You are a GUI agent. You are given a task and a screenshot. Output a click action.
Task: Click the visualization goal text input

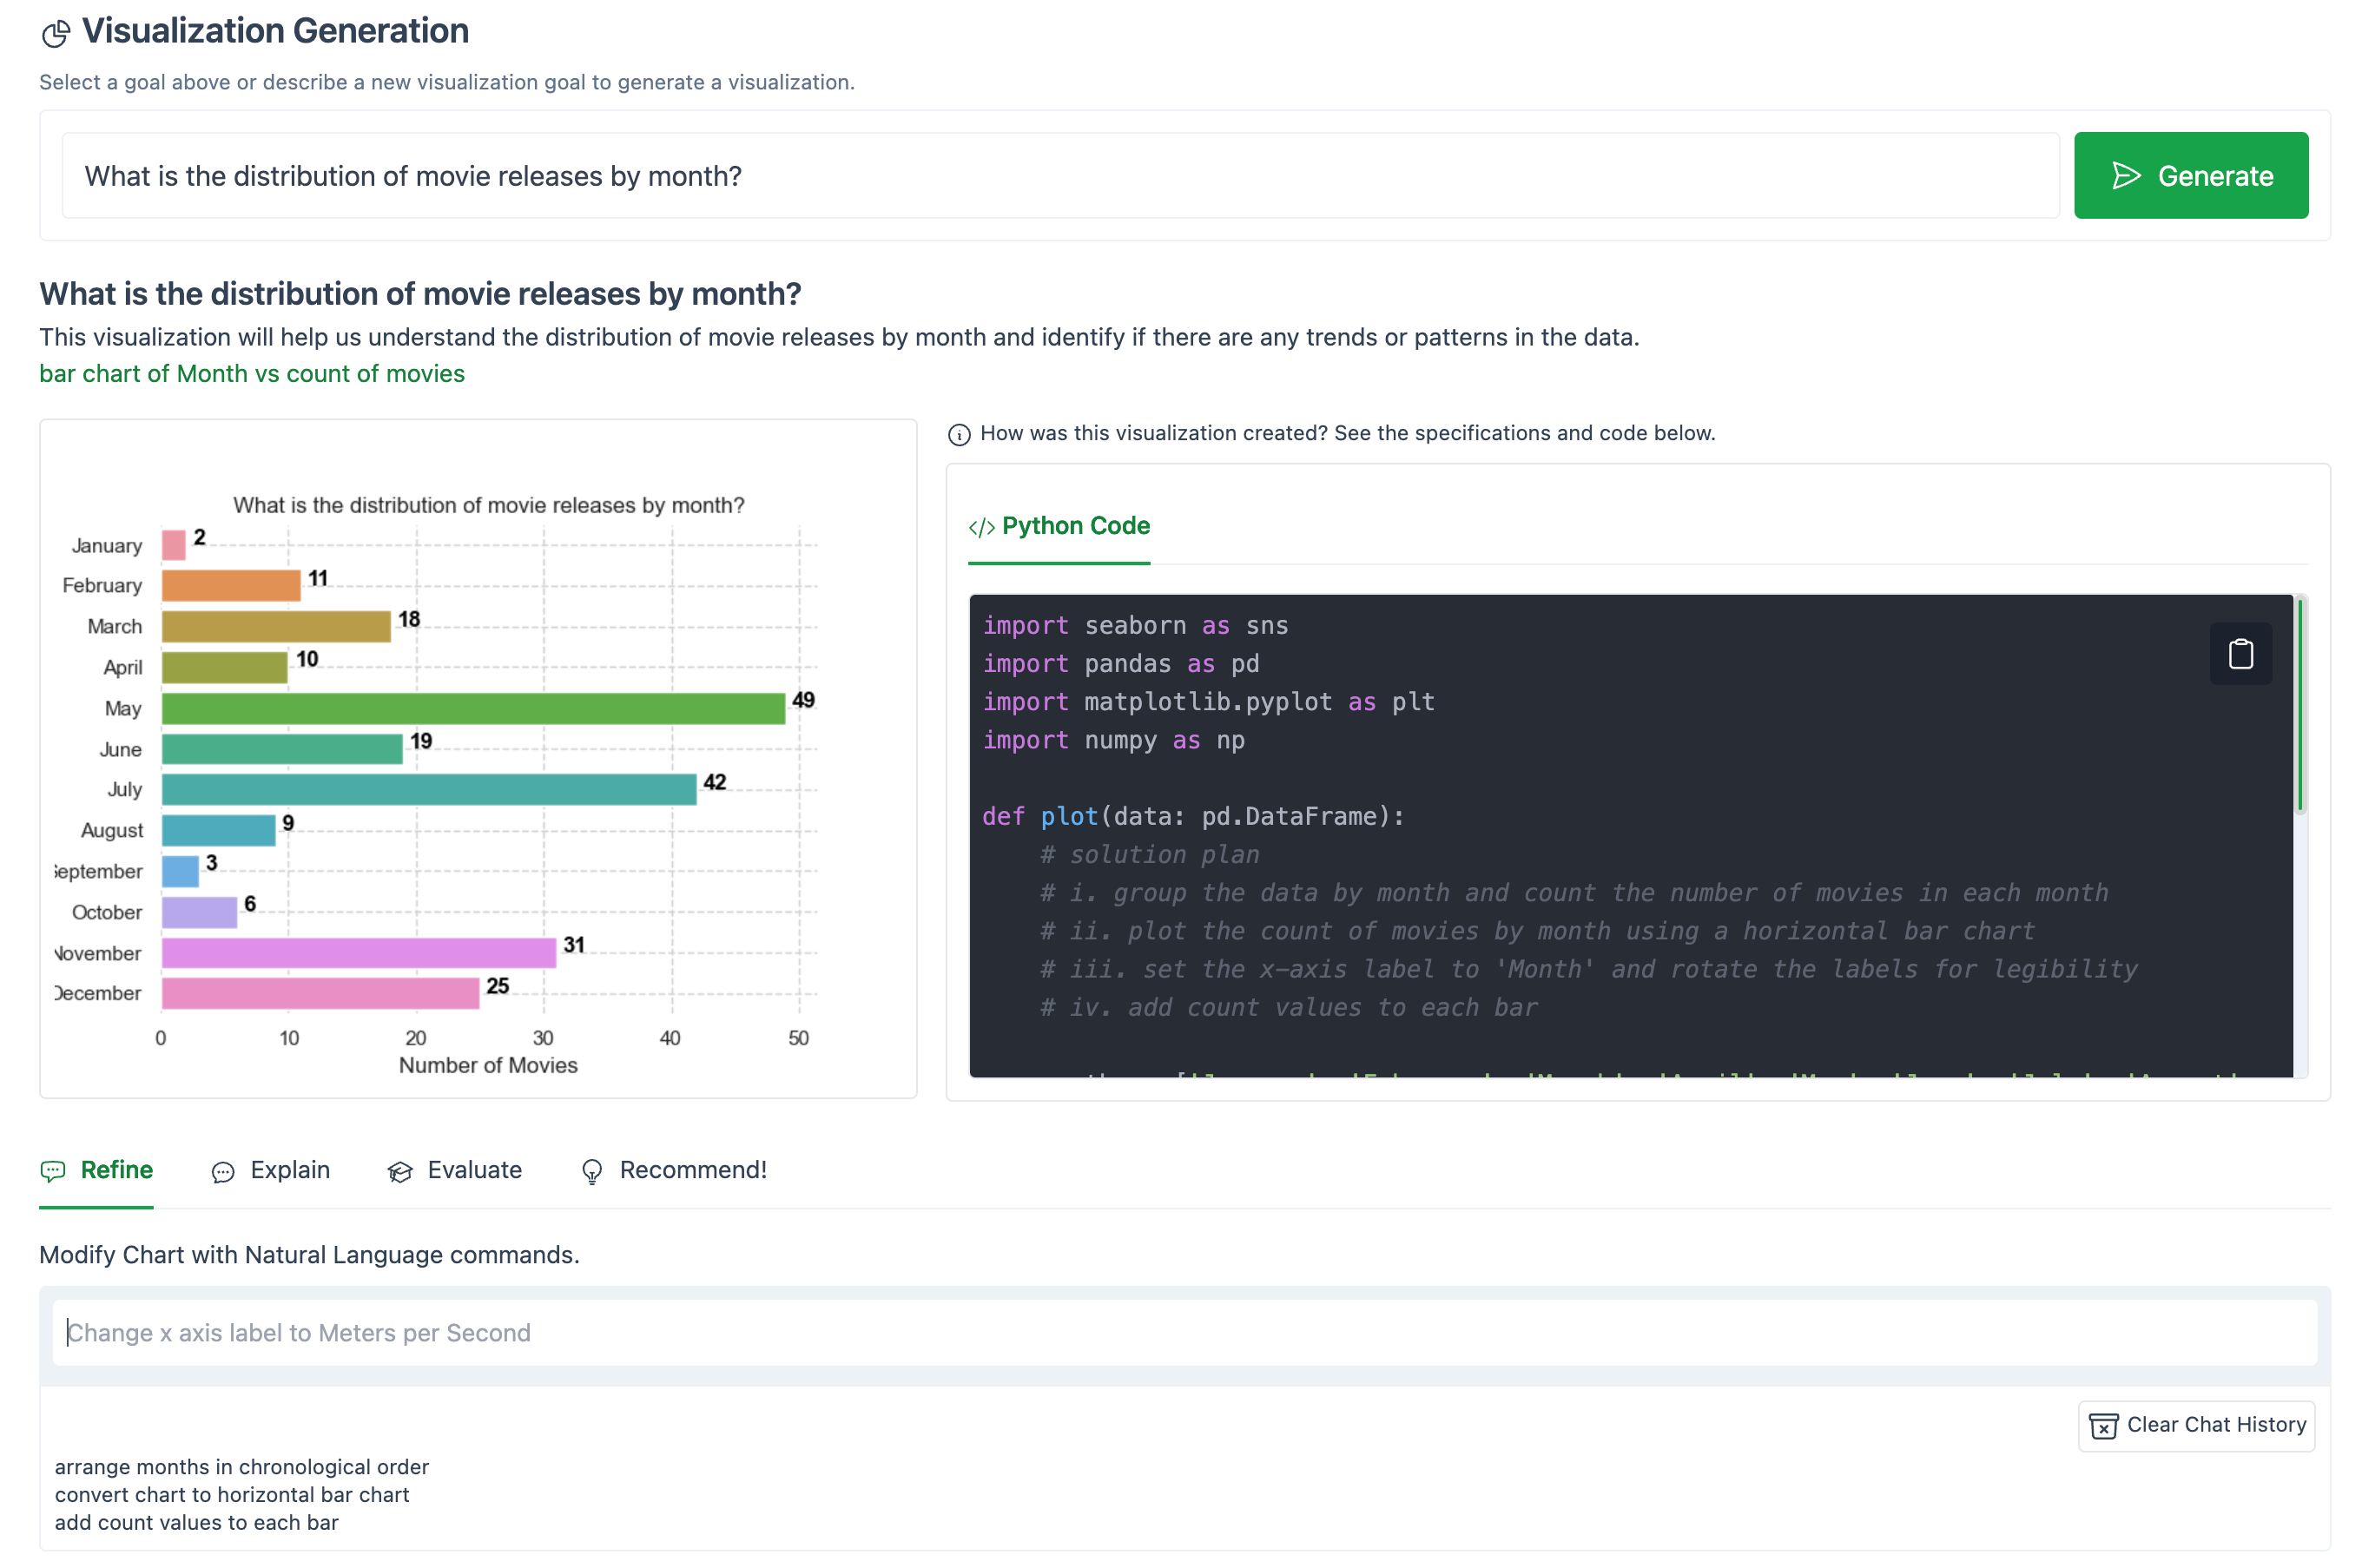pyautogui.click(x=1060, y=176)
